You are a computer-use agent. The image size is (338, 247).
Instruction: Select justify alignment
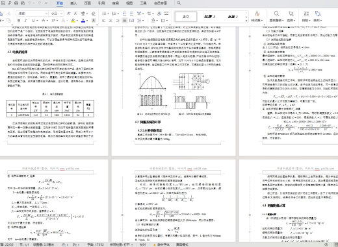[124, 21]
